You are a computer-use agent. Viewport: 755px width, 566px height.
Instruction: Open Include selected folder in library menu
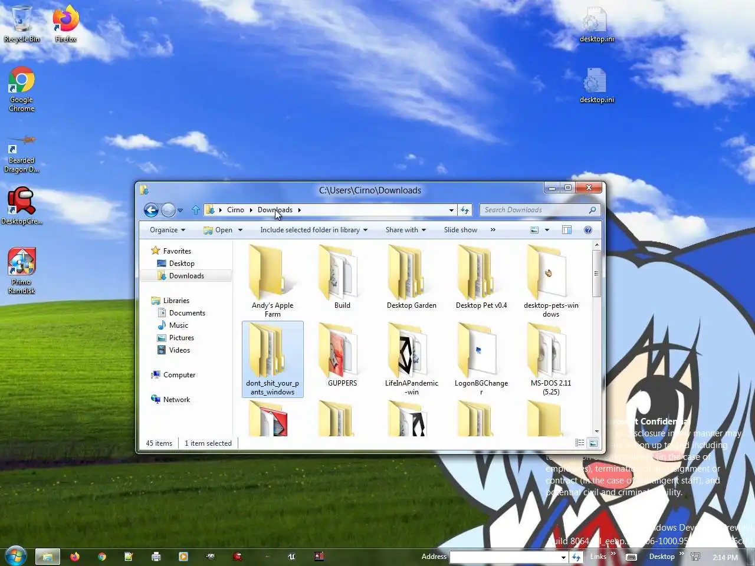(314, 230)
